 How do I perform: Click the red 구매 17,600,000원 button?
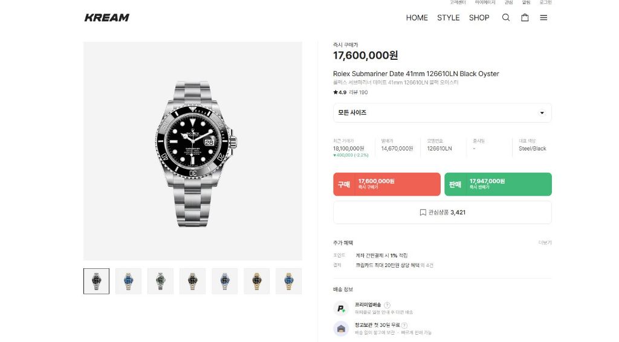coord(387,184)
